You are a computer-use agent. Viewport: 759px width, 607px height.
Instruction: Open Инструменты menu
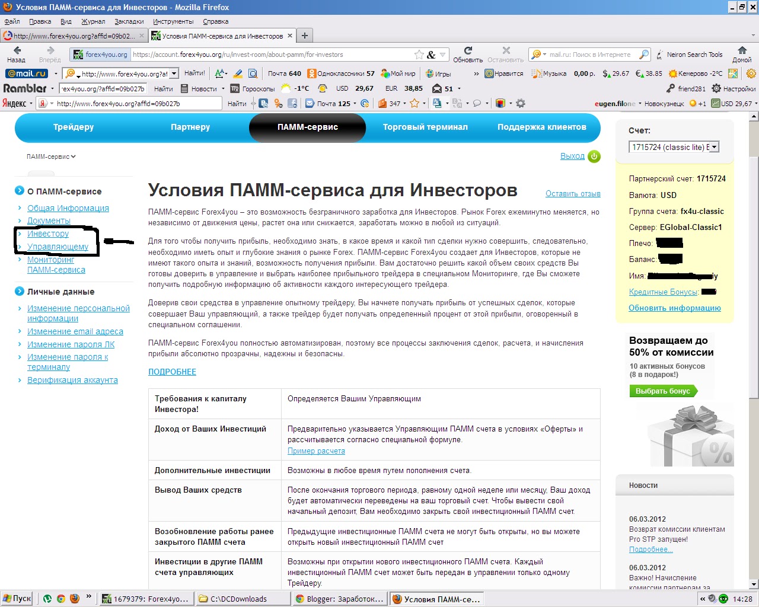(173, 21)
